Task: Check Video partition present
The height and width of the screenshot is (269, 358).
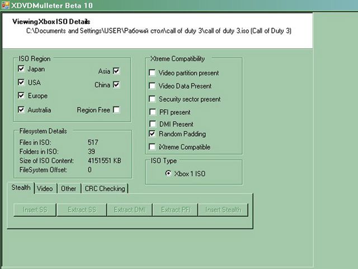Action: [152, 72]
